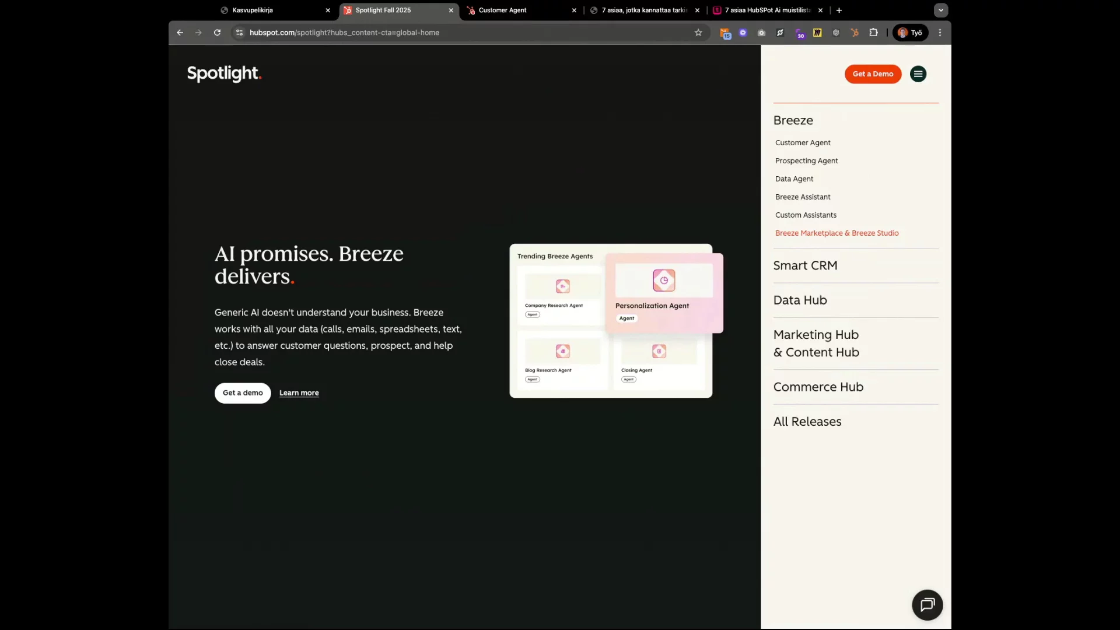Viewport: 1120px width, 630px height.
Task: Click the Trending Breeze Agents heading
Action: (x=555, y=257)
